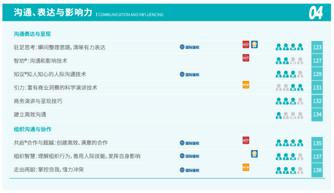Viewport: 334px width, 193px height.
Task: Click the course title 驻足思考:瞬间整理思路,清晰有力表达
Action: pyautogui.click(x=60, y=47)
